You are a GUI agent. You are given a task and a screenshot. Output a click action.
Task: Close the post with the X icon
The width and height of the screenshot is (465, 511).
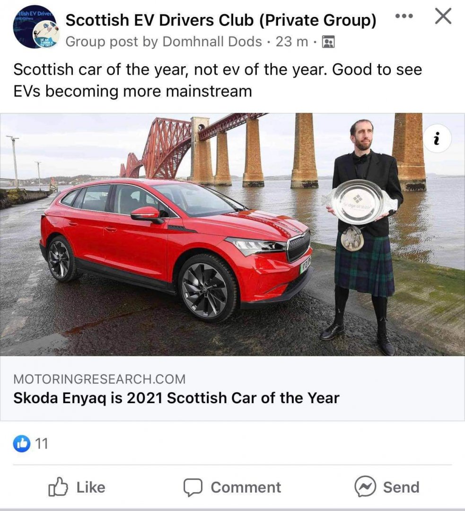(x=444, y=16)
